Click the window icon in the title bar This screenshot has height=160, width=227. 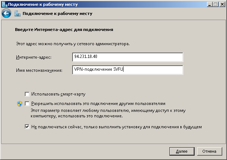4,4
